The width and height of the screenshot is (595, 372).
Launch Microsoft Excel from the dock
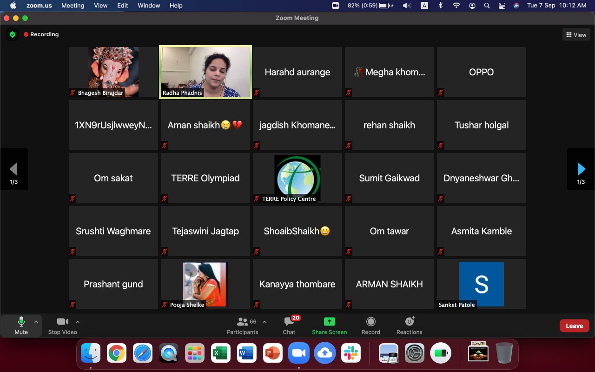[221, 354]
